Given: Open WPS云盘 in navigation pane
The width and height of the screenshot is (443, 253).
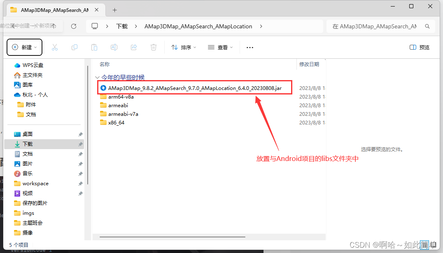Looking at the screenshot, I should [33, 65].
